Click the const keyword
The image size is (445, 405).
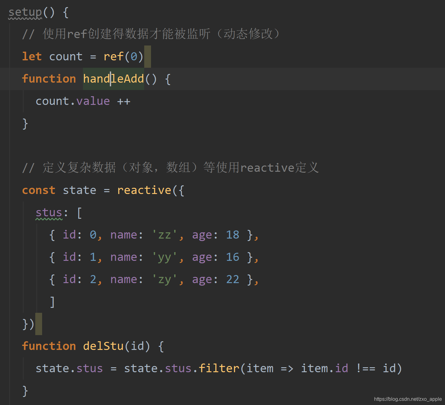pyautogui.click(x=39, y=190)
